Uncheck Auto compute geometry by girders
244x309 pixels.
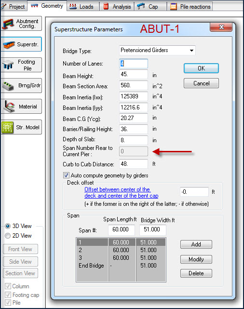pyautogui.click(x=66, y=175)
